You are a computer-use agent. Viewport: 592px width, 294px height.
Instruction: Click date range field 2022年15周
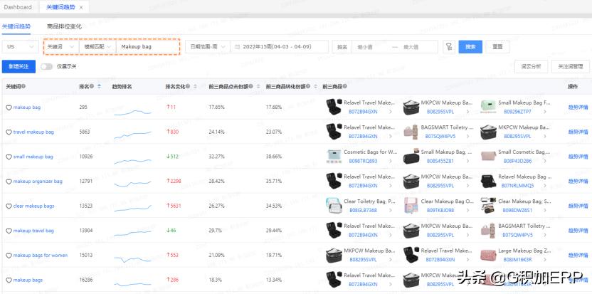(280, 47)
